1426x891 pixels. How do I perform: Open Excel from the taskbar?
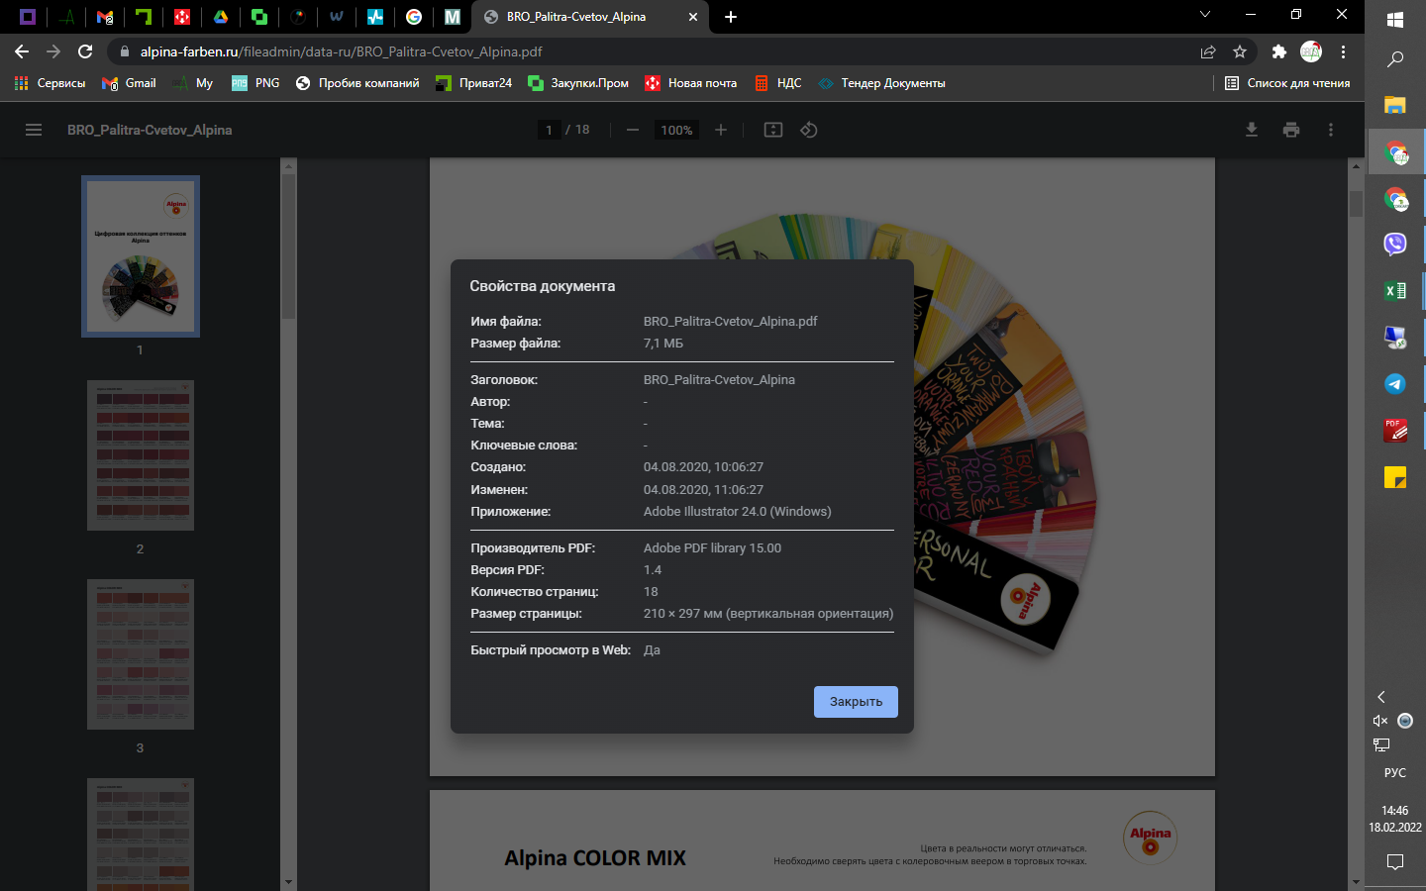point(1395,290)
